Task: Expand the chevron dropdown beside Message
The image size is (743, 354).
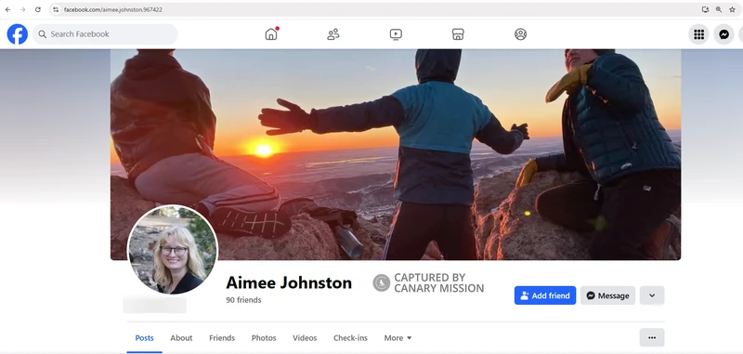Action: pos(652,295)
